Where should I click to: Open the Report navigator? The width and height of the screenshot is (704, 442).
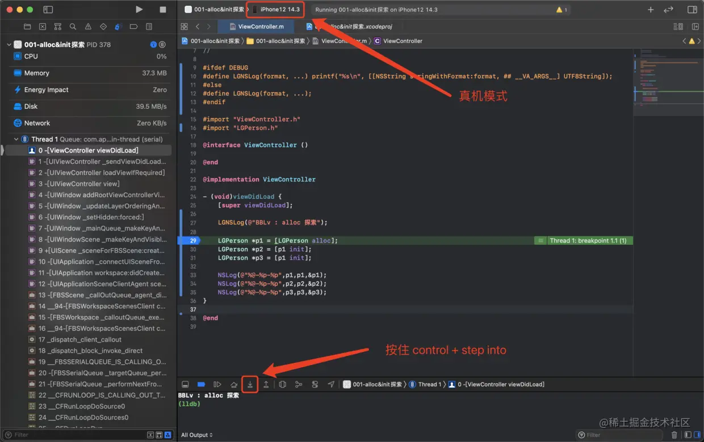tap(149, 27)
